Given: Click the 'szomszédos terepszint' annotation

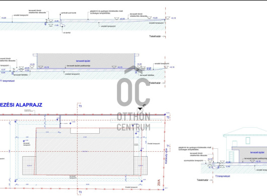Looking at the screenshot, I should coord(193,160).
